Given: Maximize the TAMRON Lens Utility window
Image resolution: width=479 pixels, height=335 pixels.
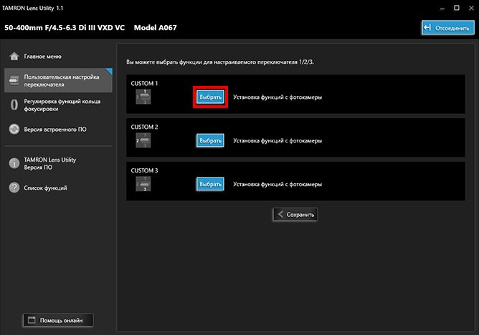Looking at the screenshot, I should click(456, 8).
